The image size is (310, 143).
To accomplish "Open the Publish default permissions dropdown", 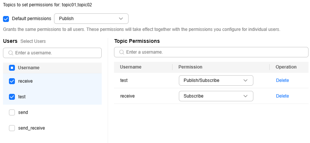I will click(91, 19).
